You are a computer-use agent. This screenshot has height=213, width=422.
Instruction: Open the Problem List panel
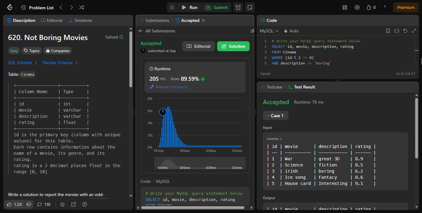37,7
